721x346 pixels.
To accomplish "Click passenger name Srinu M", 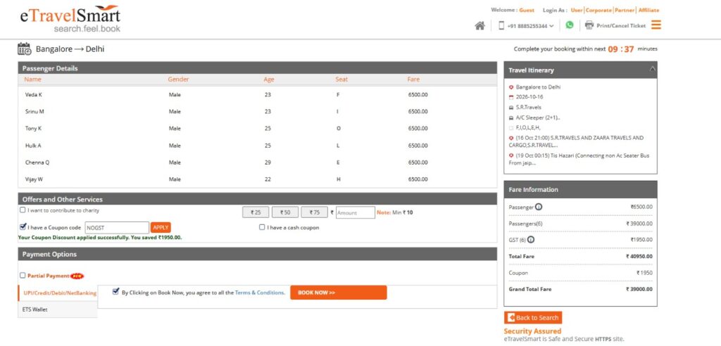I will click(35, 112).
